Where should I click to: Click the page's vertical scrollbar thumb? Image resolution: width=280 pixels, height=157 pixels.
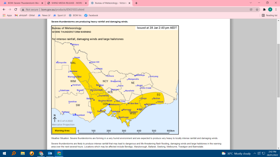tap(278, 70)
